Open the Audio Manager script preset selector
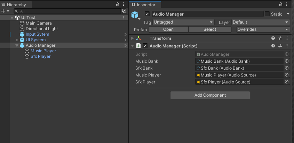This screenshot has height=143, width=294. pos(280,46)
